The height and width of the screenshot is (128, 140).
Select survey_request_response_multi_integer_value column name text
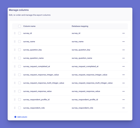pyautogui.click(x=44, y=83)
